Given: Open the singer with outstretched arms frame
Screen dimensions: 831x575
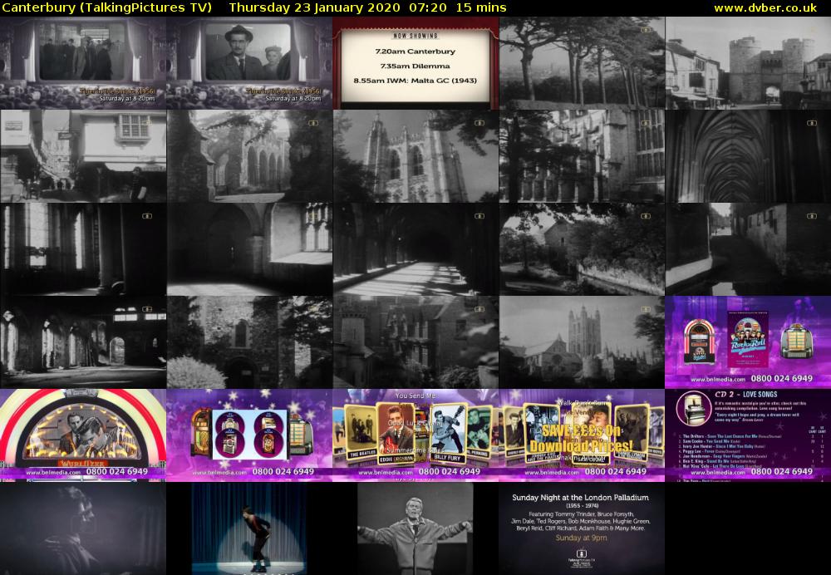Looking at the screenshot, I should (415, 528).
